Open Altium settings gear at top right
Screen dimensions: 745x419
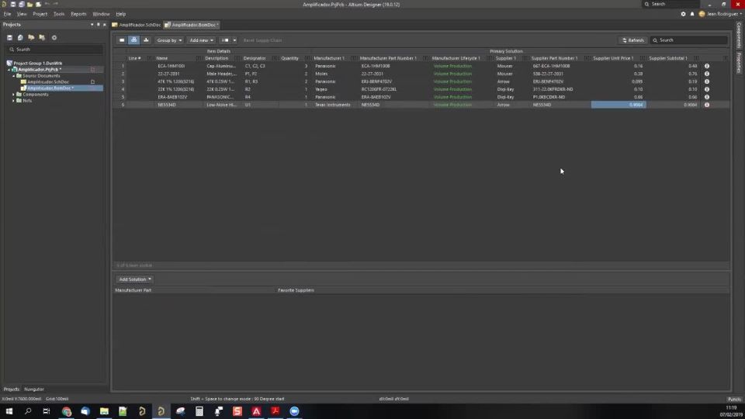coord(683,14)
